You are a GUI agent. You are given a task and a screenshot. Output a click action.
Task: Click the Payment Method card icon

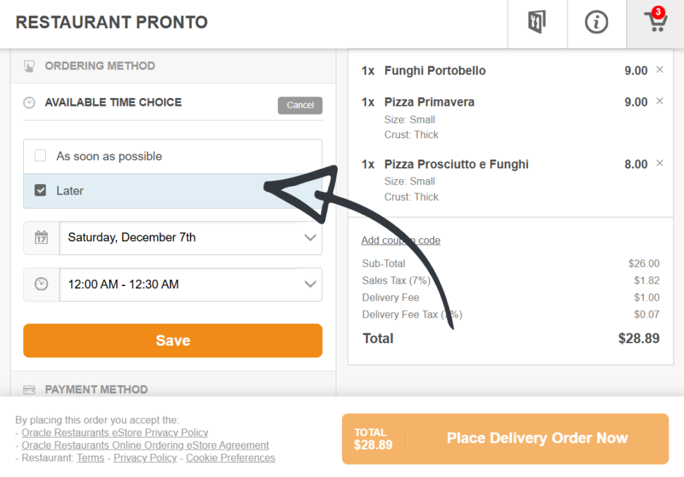[x=29, y=390]
